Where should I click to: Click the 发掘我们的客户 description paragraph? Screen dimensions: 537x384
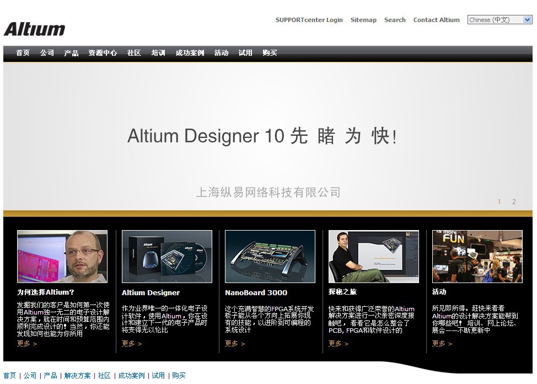pos(63,319)
